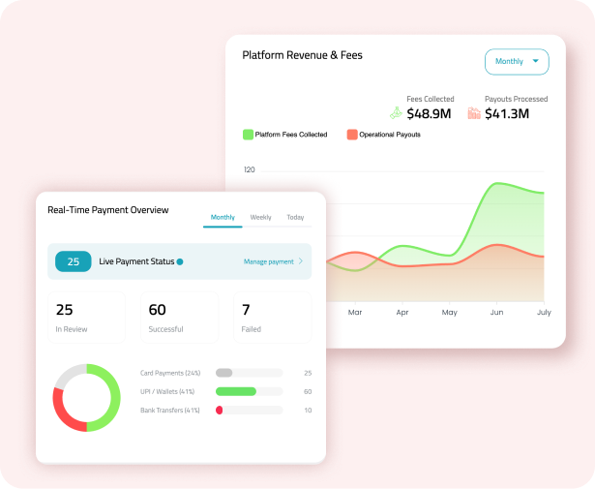595x489 pixels.
Task: Click the Payouts Processed icon
Action: pos(474,113)
